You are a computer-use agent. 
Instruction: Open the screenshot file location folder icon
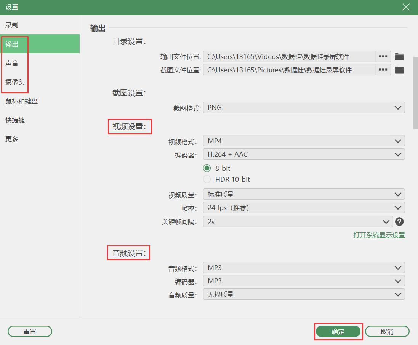(x=399, y=70)
